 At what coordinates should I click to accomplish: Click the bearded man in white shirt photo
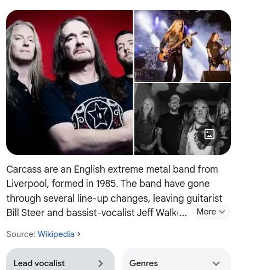pos(200,126)
